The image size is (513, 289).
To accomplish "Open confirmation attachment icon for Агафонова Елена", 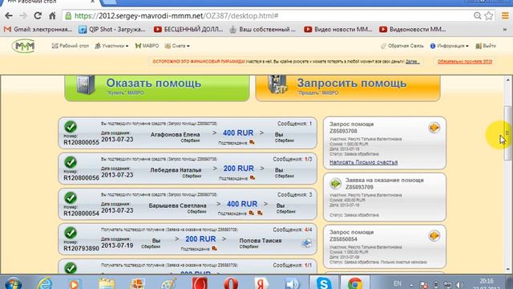I will [x=252, y=142].
